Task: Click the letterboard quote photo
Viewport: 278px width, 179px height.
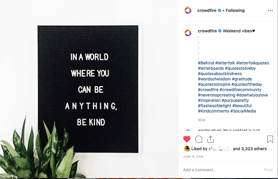Action: 89,89
